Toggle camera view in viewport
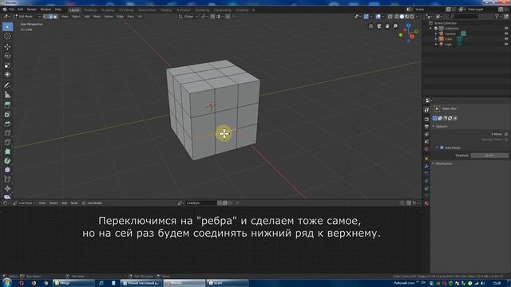Image resolution: width=511 pixels, height=287 pixels. [x=379, y=26]
